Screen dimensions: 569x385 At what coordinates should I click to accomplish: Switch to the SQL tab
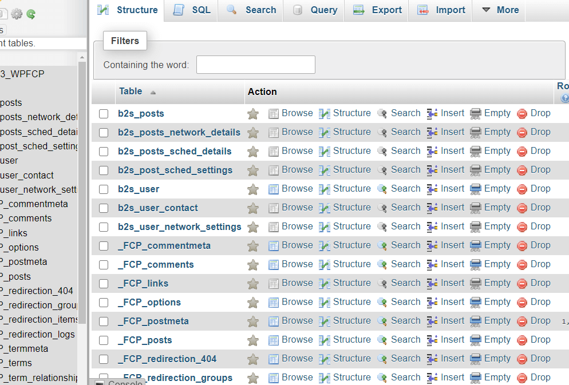pos(191,10)
